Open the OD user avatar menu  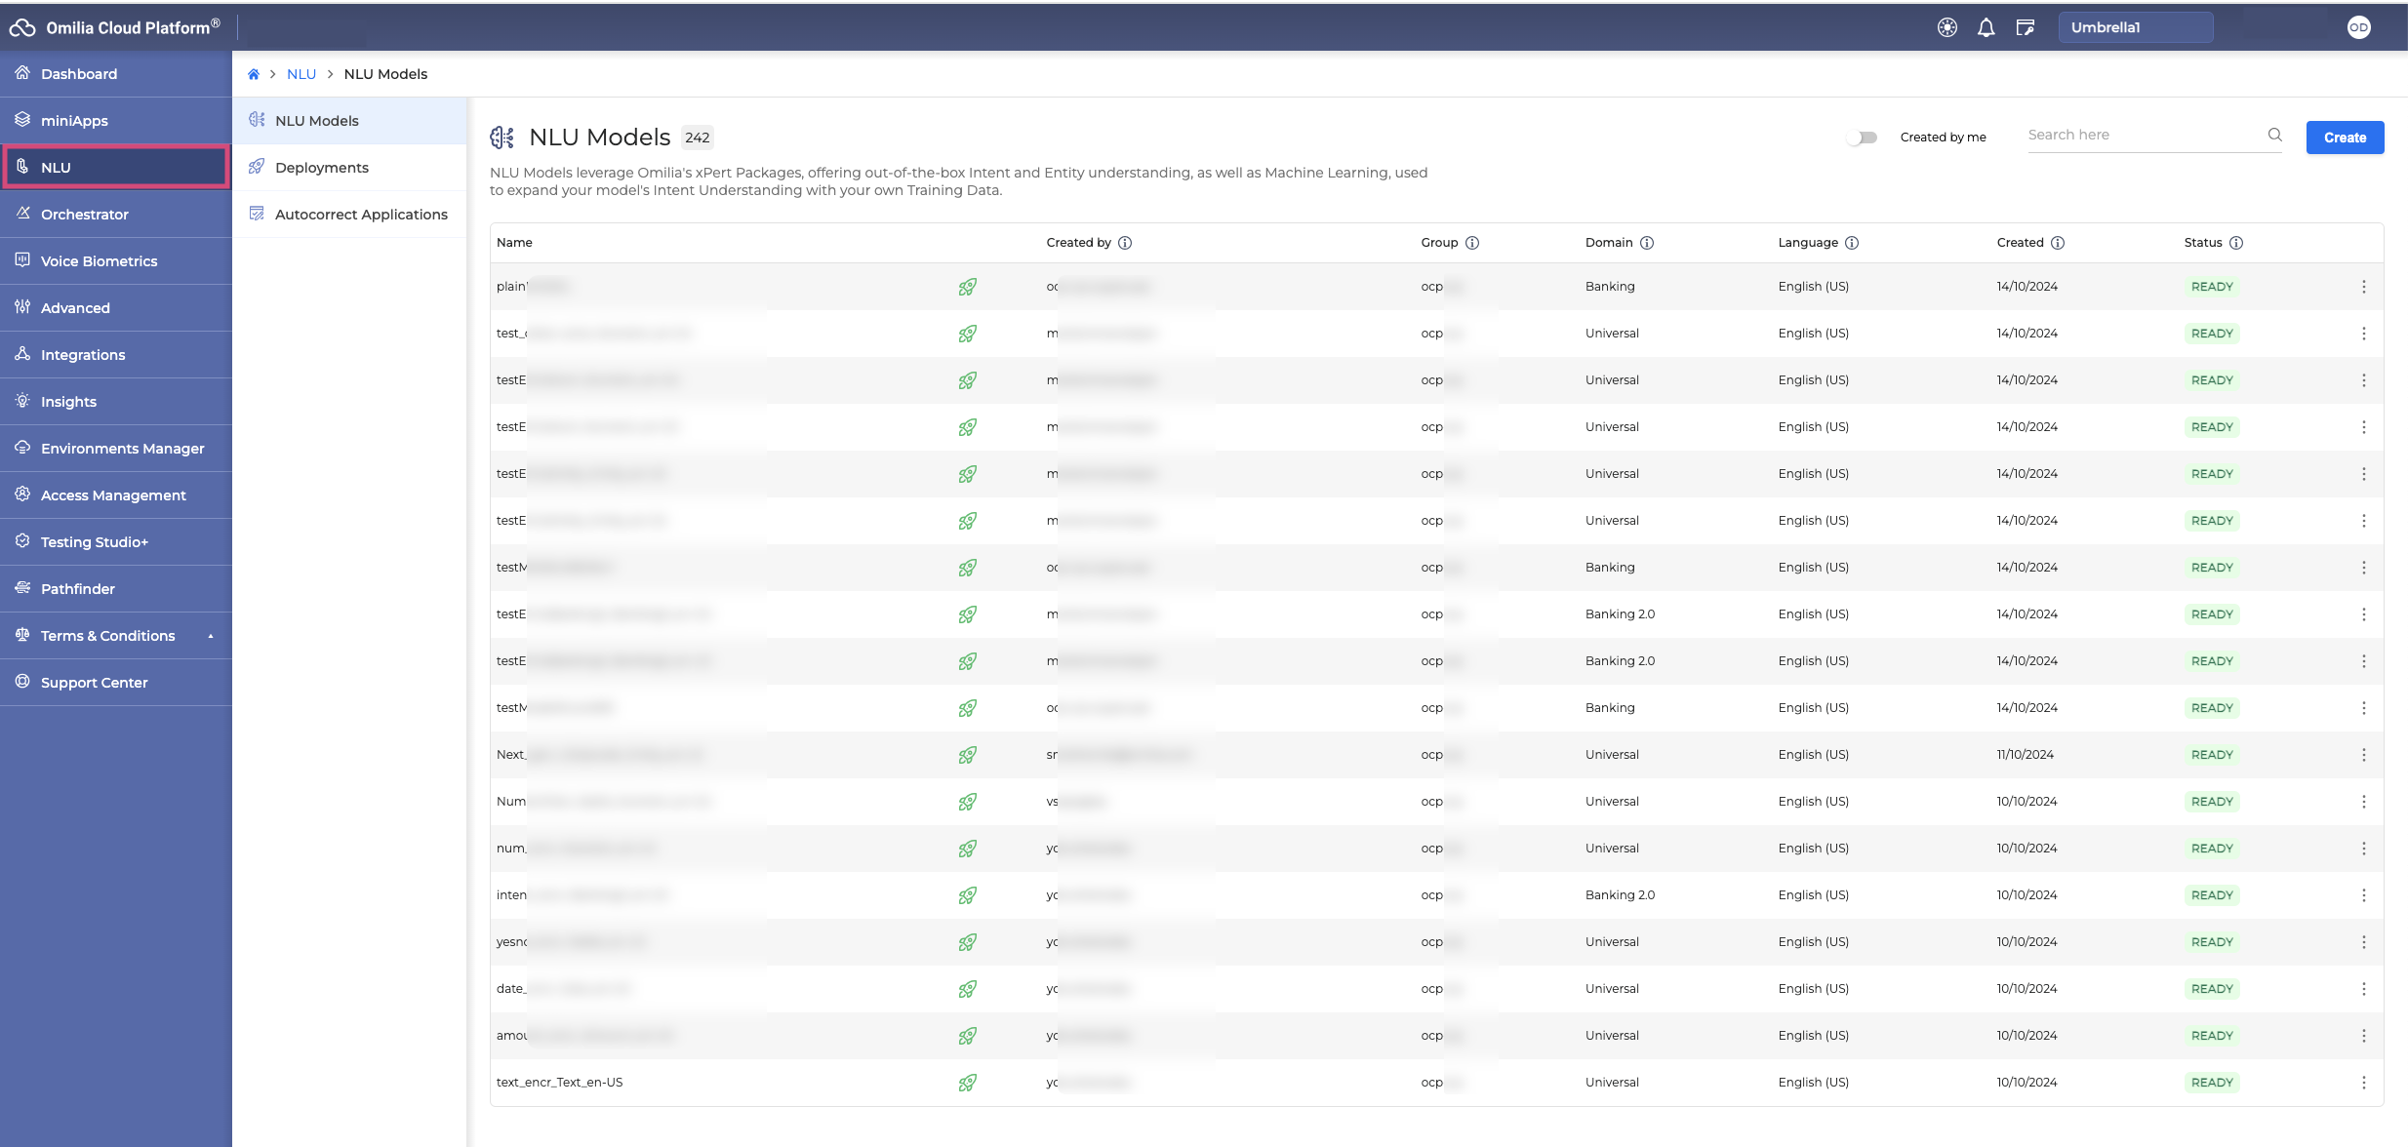click(x=2358, y=27)
